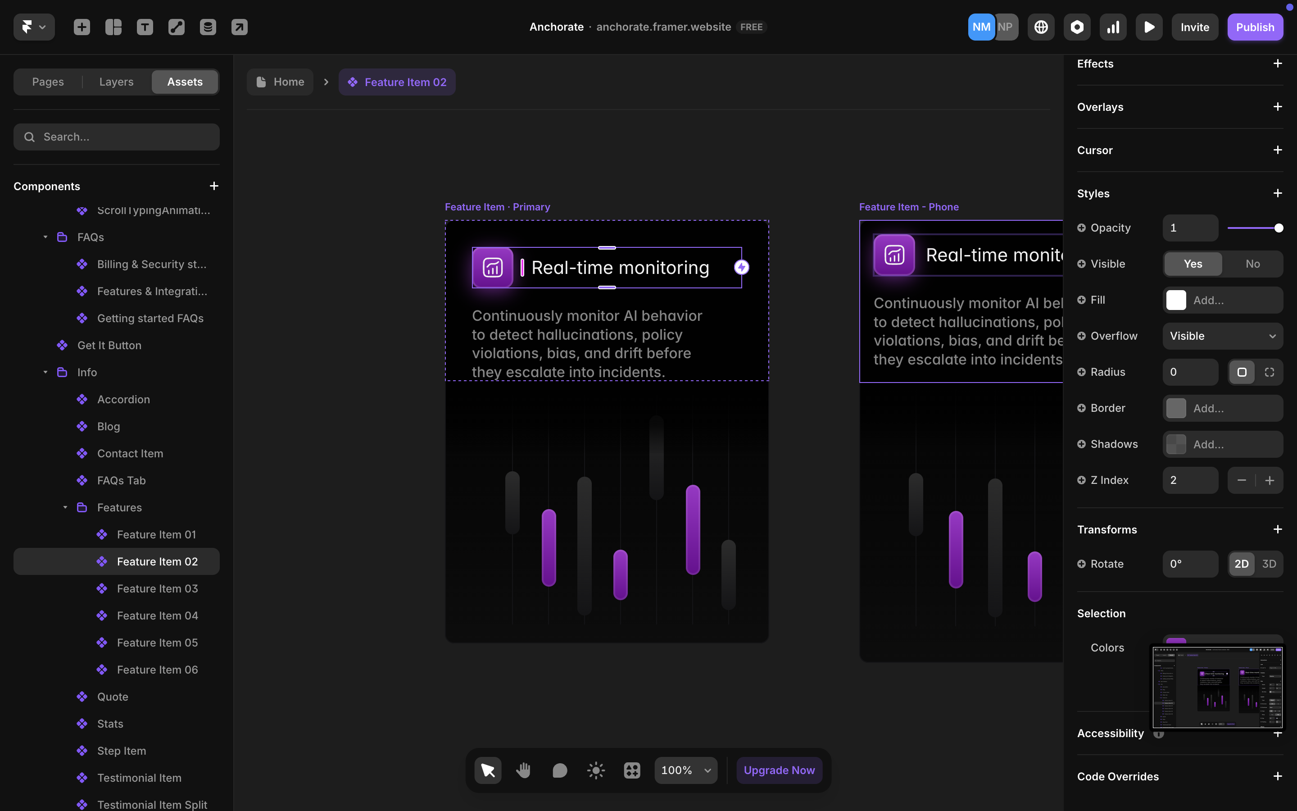
Task: Select the hand pan tool
Action: (523, 770)
